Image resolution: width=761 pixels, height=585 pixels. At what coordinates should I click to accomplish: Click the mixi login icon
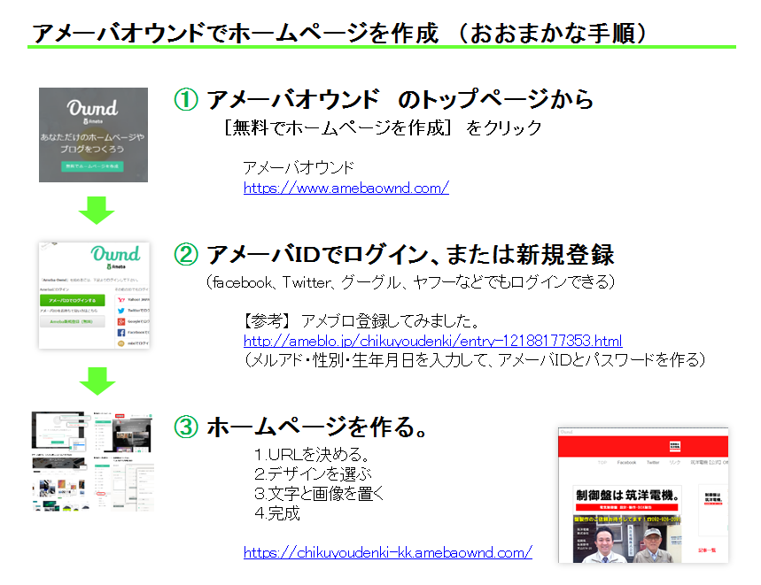click(121, 343)
